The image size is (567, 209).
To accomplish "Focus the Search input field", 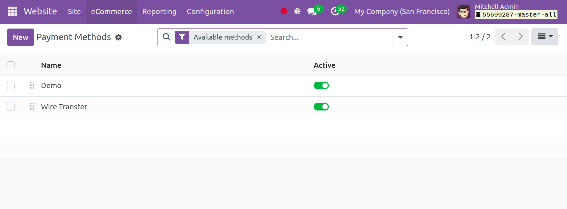I will coord(329,37).
